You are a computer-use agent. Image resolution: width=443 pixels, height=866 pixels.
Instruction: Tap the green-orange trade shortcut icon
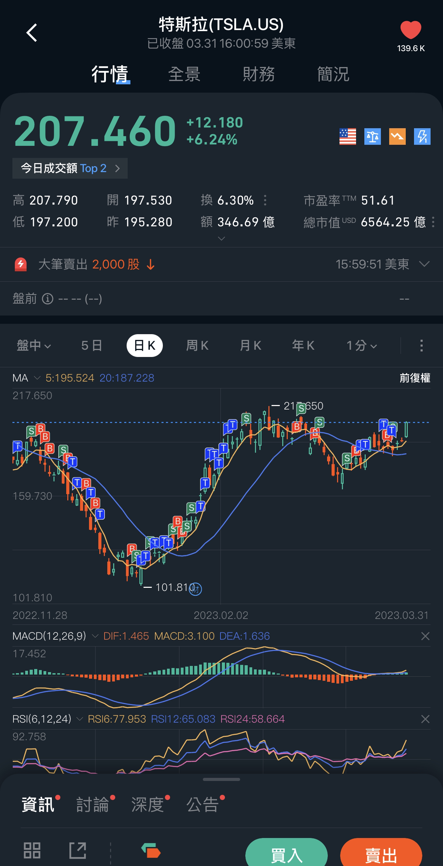pos(151,850)
